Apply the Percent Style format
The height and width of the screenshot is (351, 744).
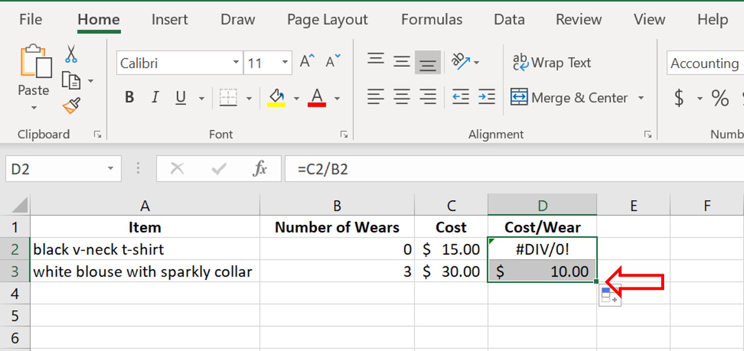click(720, 98)
